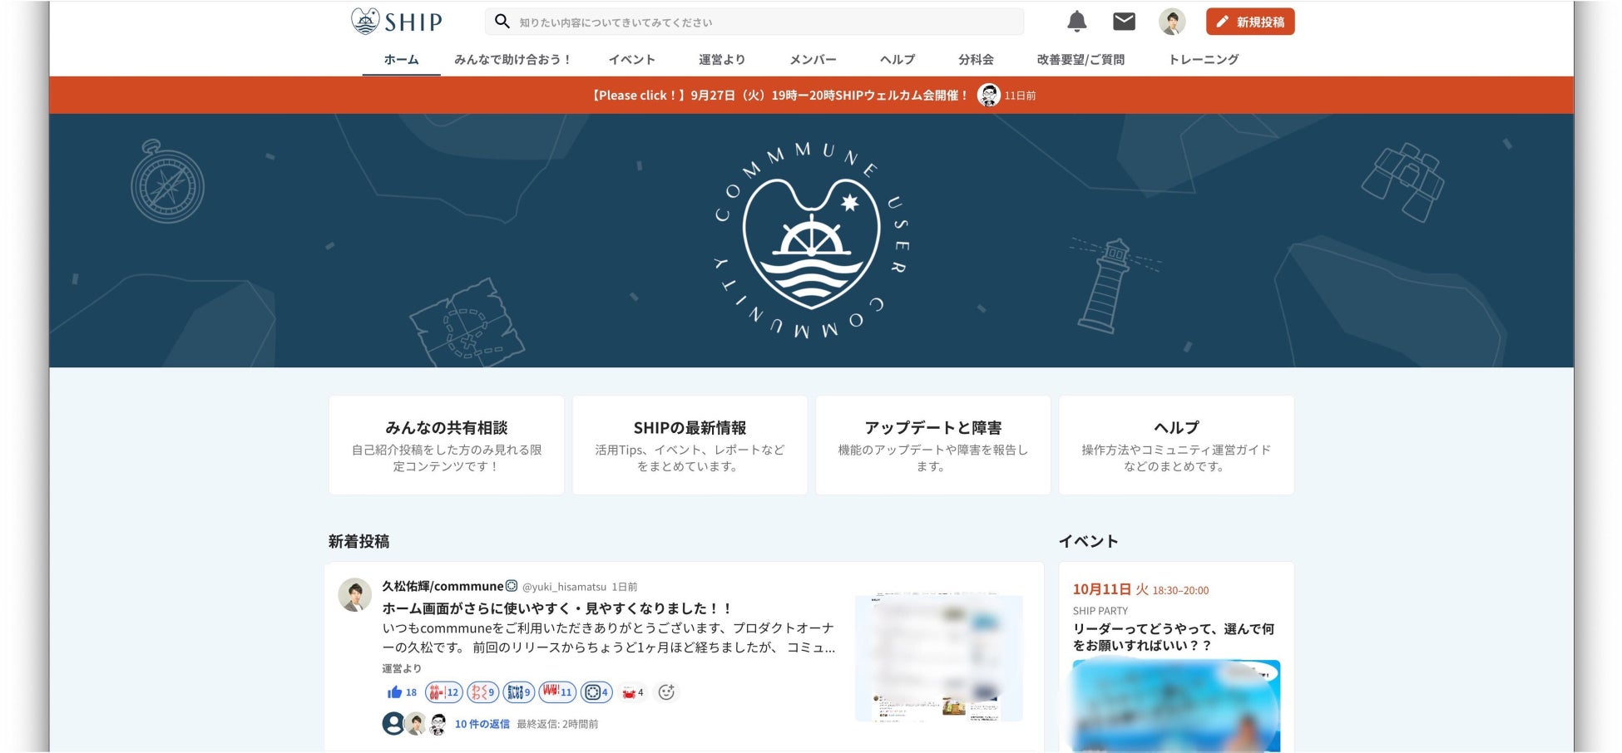Click the search magnifier icon
This screenshot has width=1622, height=753.
coord(502,22)
